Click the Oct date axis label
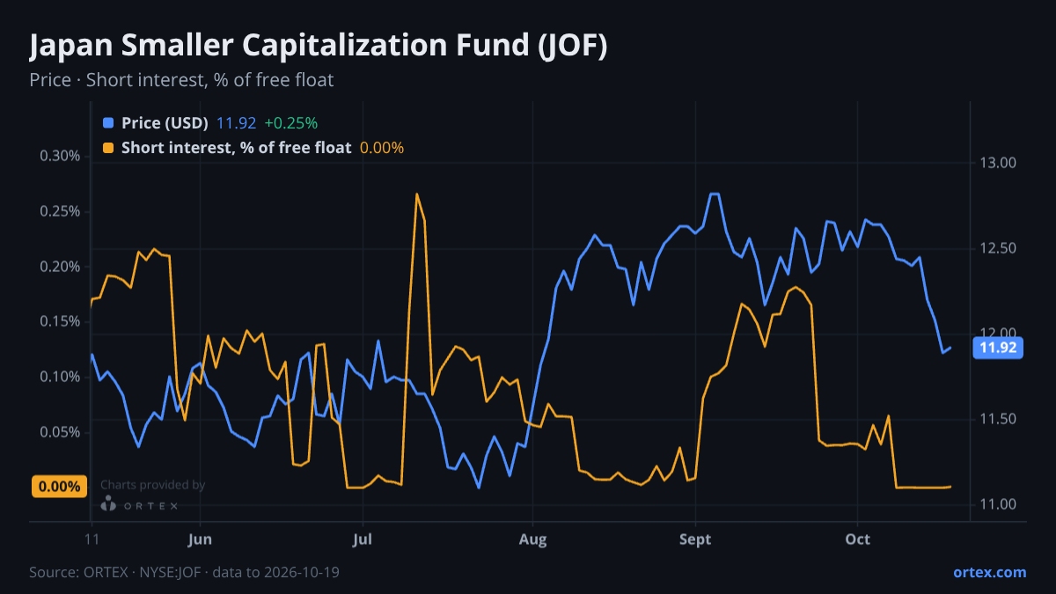 click(857, 539)
